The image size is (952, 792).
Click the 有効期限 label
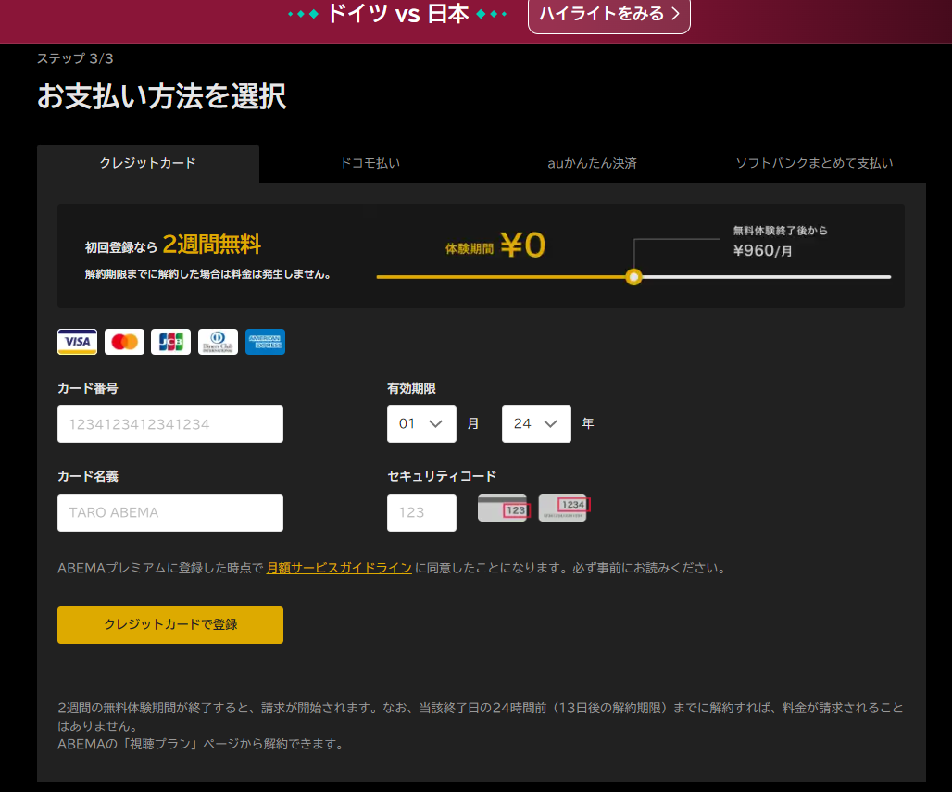click(x=412, y=389)
